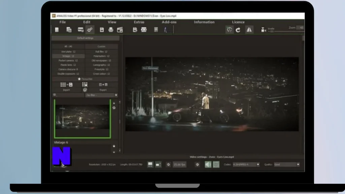Click the new blank document icon

coord(57,30)
